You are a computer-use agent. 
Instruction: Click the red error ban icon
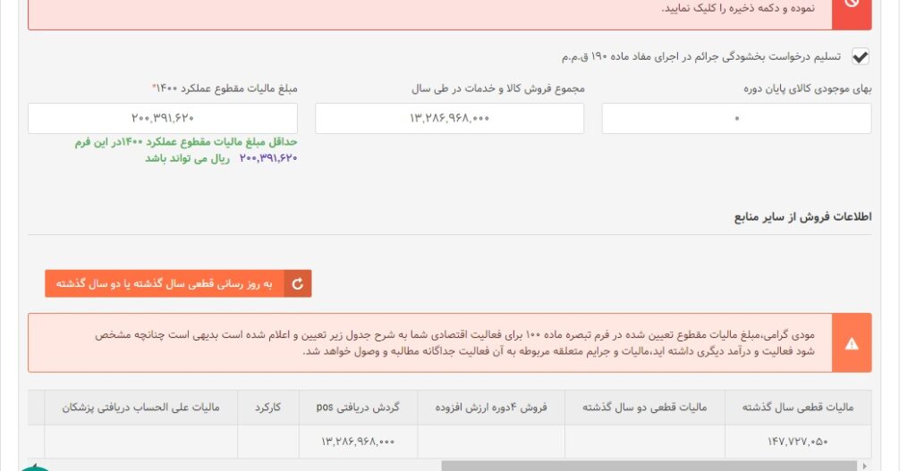point(852,7)
